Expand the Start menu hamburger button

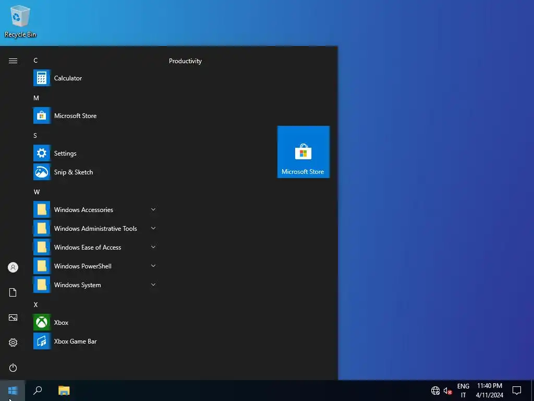tap(13, 61)
